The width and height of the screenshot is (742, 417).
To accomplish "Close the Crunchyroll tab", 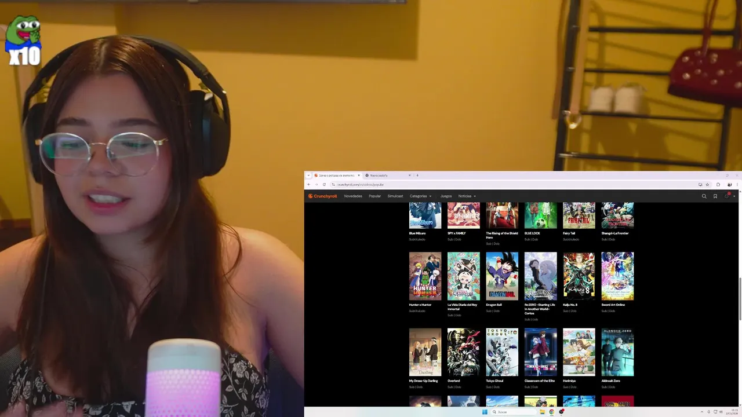I will [x=358, y=175].
